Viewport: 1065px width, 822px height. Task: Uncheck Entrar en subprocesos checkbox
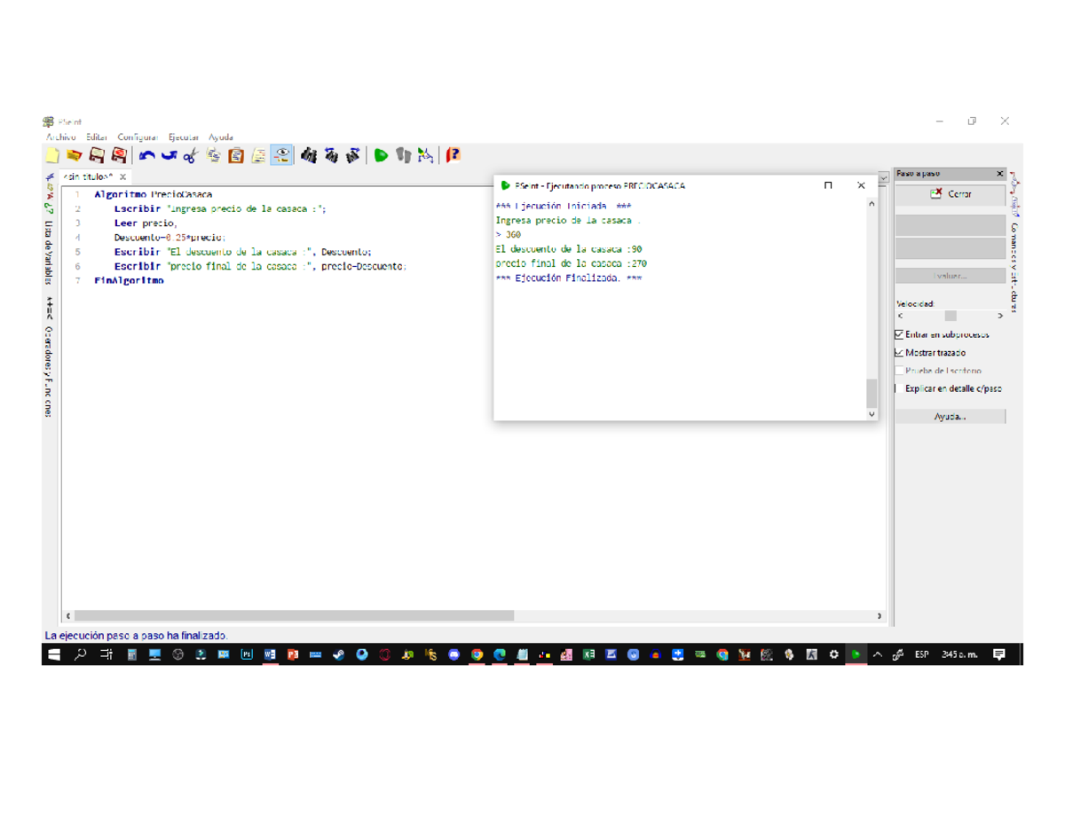tap(899, 335)
